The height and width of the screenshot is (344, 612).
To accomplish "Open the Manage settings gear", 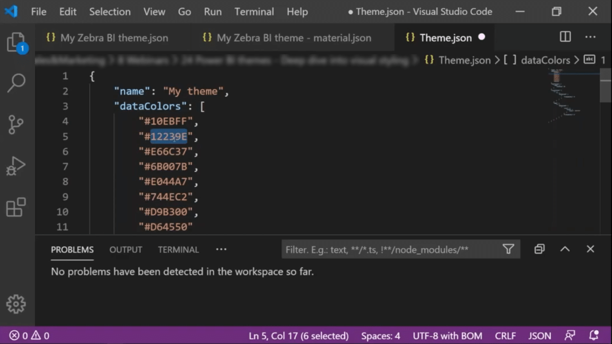I will (x=16, y=303).
